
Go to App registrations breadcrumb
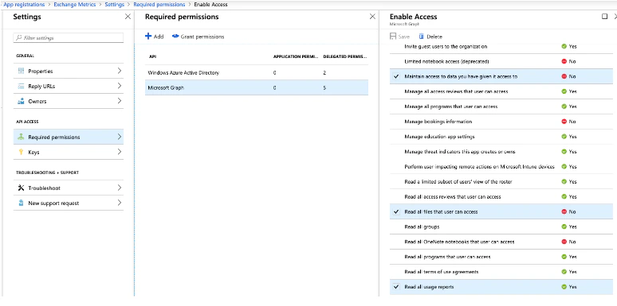[x=25, y=5]
